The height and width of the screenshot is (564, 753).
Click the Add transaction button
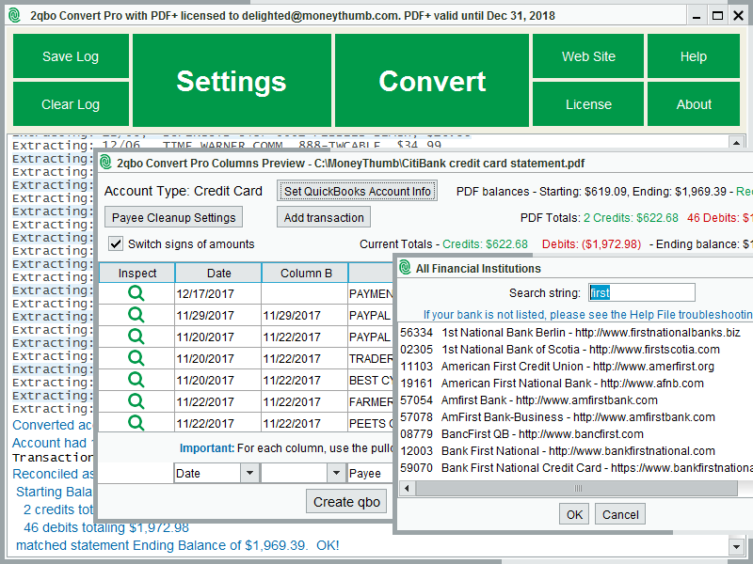[324, 217]
